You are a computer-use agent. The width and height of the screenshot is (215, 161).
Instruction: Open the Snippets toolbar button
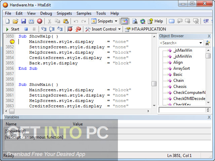pos(102,21)
